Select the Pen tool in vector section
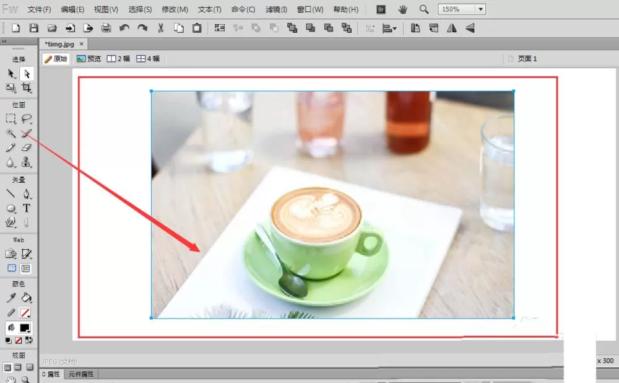Viewport: 619px width, 383px height. [27, 194]
